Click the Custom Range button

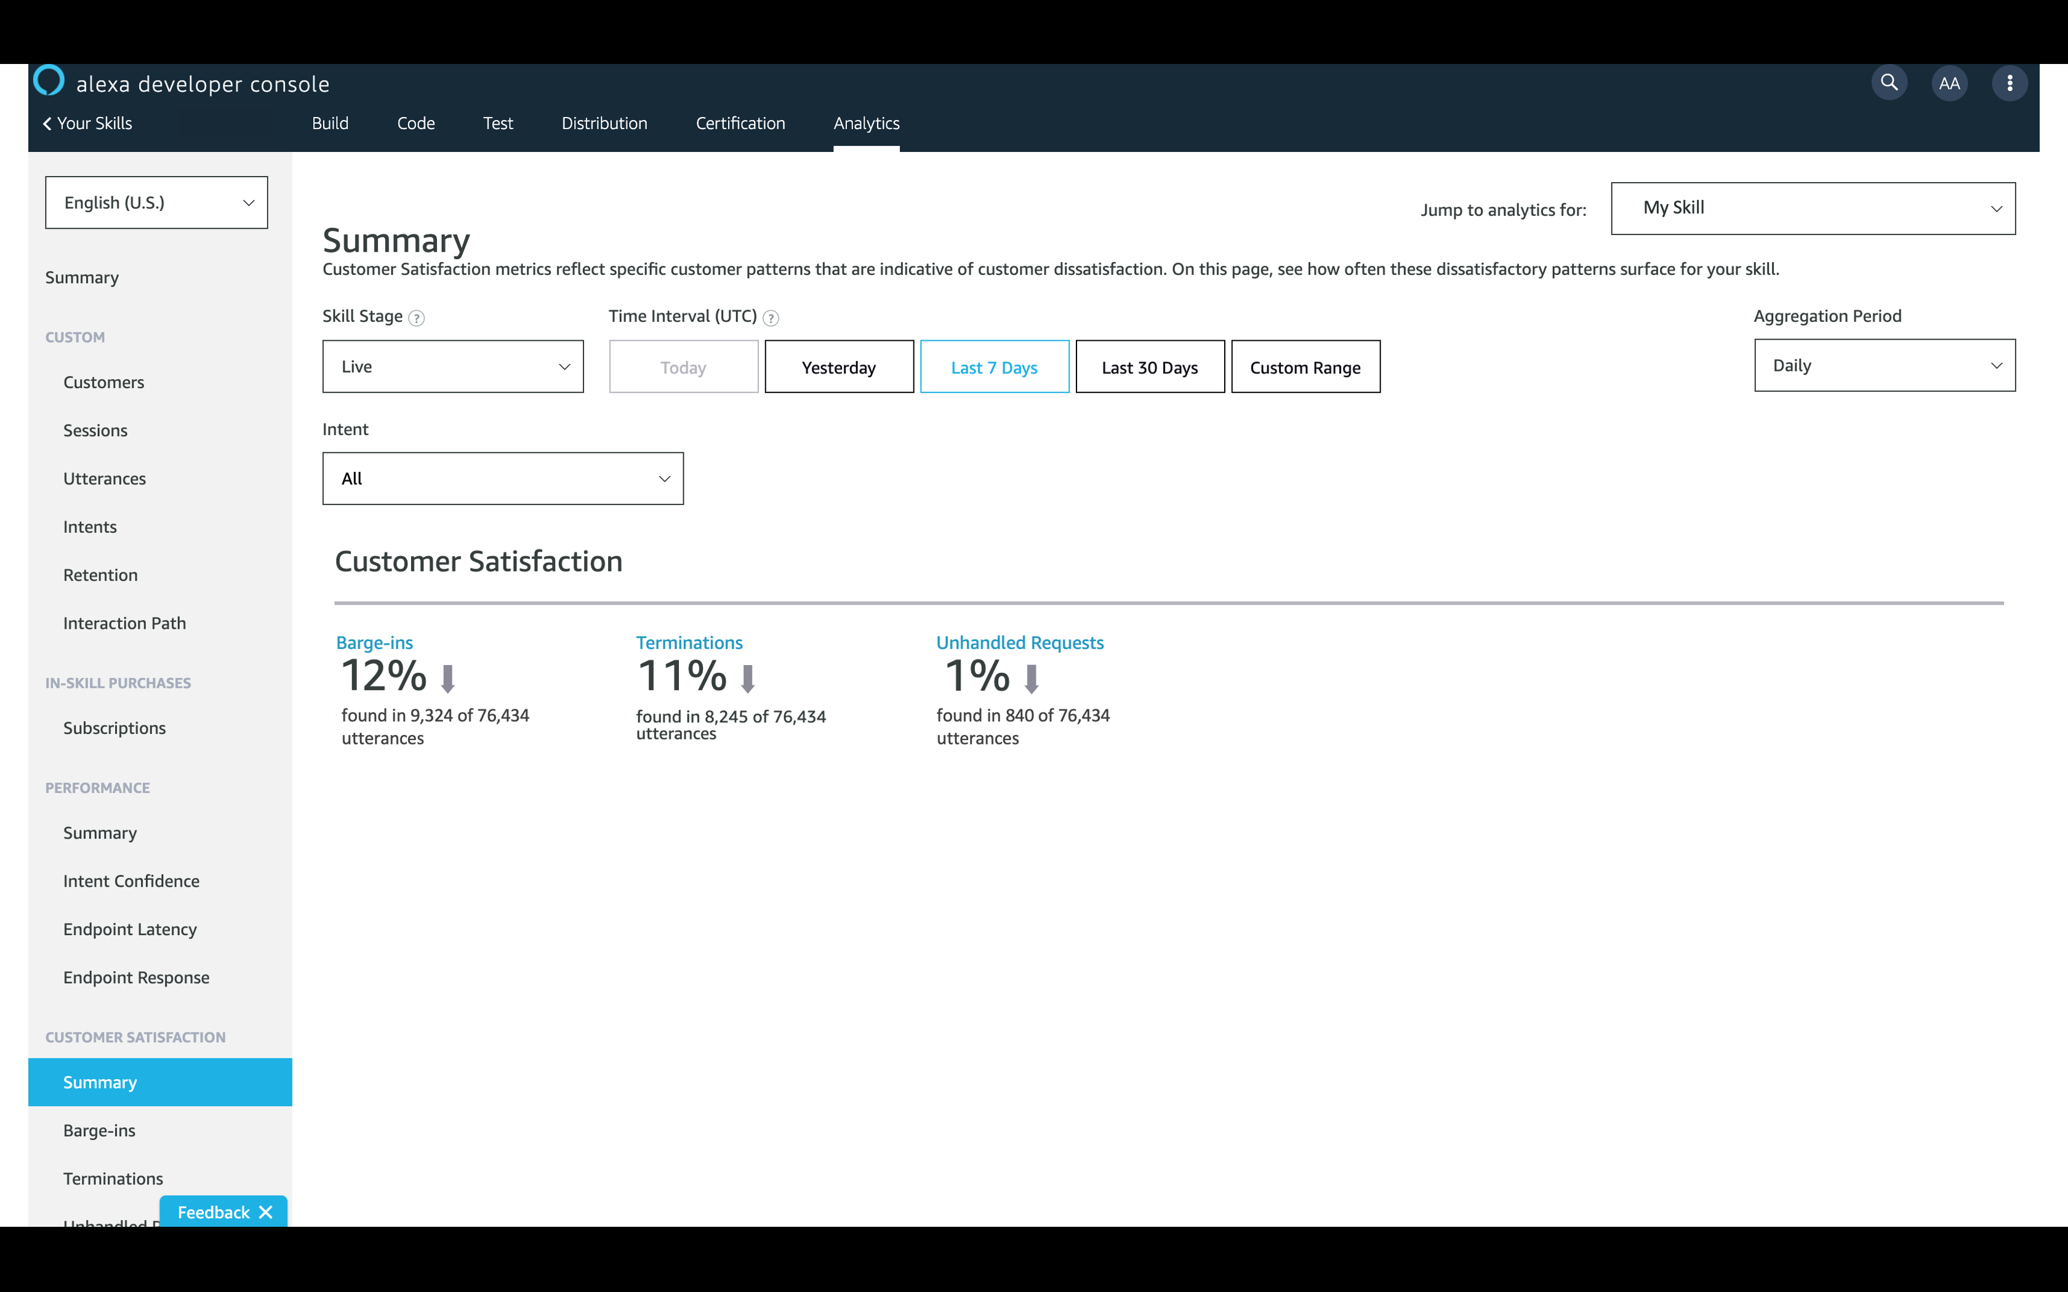tap(1305, 367)
